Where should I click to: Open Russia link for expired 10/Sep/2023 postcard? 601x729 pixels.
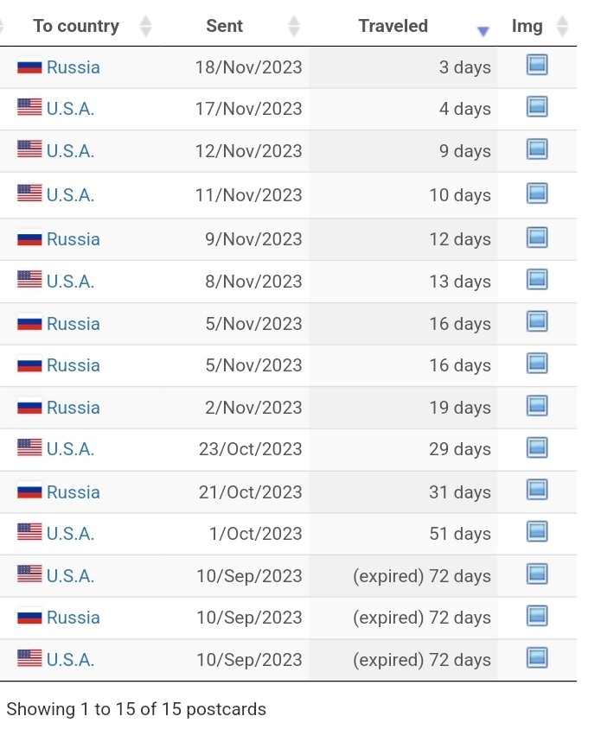pyautogui.click(x=74, y=618)
